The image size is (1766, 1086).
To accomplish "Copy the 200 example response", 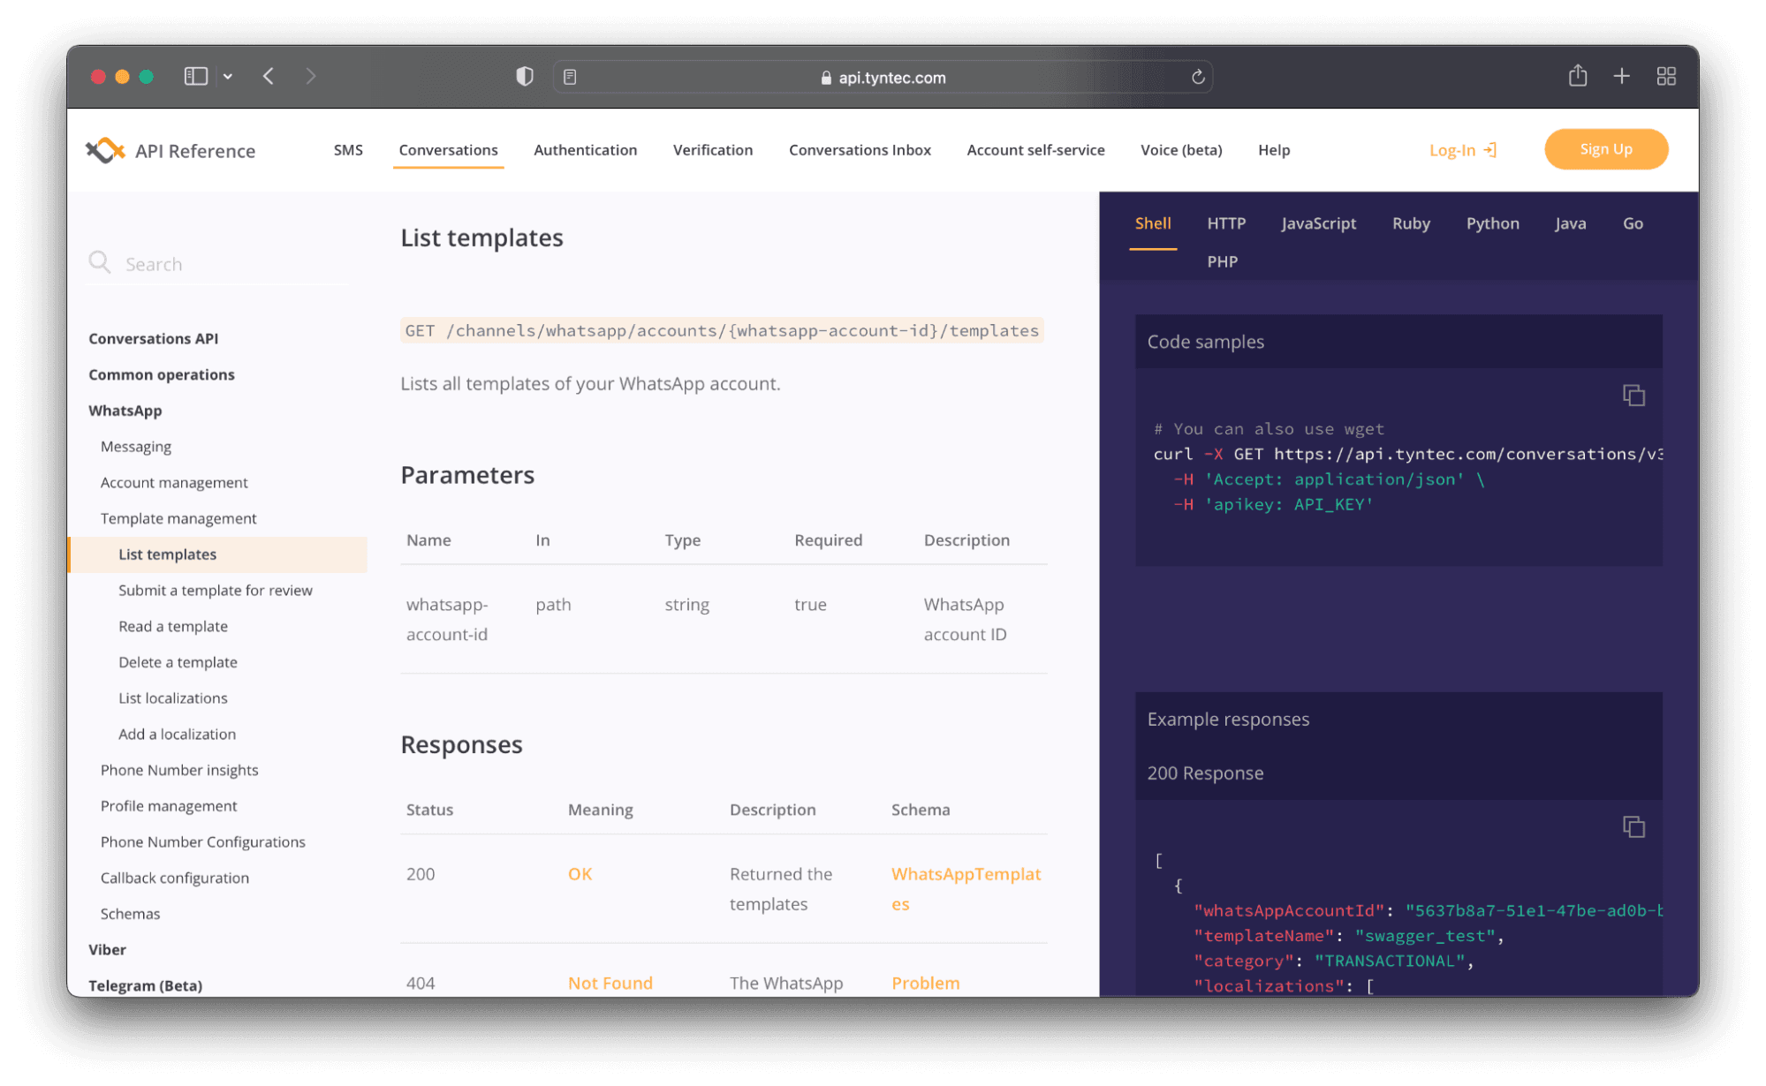I will click(1634, 826).
